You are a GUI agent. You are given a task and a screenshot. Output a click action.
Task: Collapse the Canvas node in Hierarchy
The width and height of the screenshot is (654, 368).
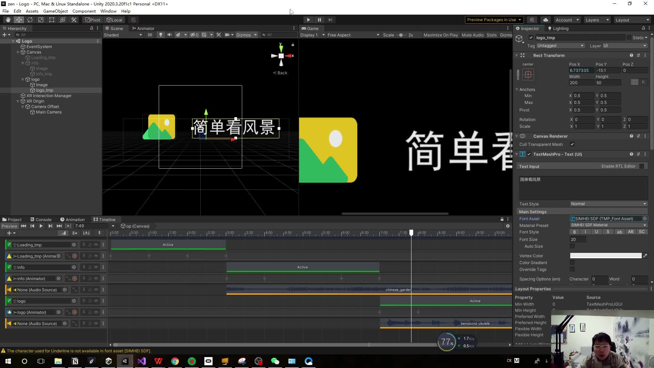click(x=18, y=52)
